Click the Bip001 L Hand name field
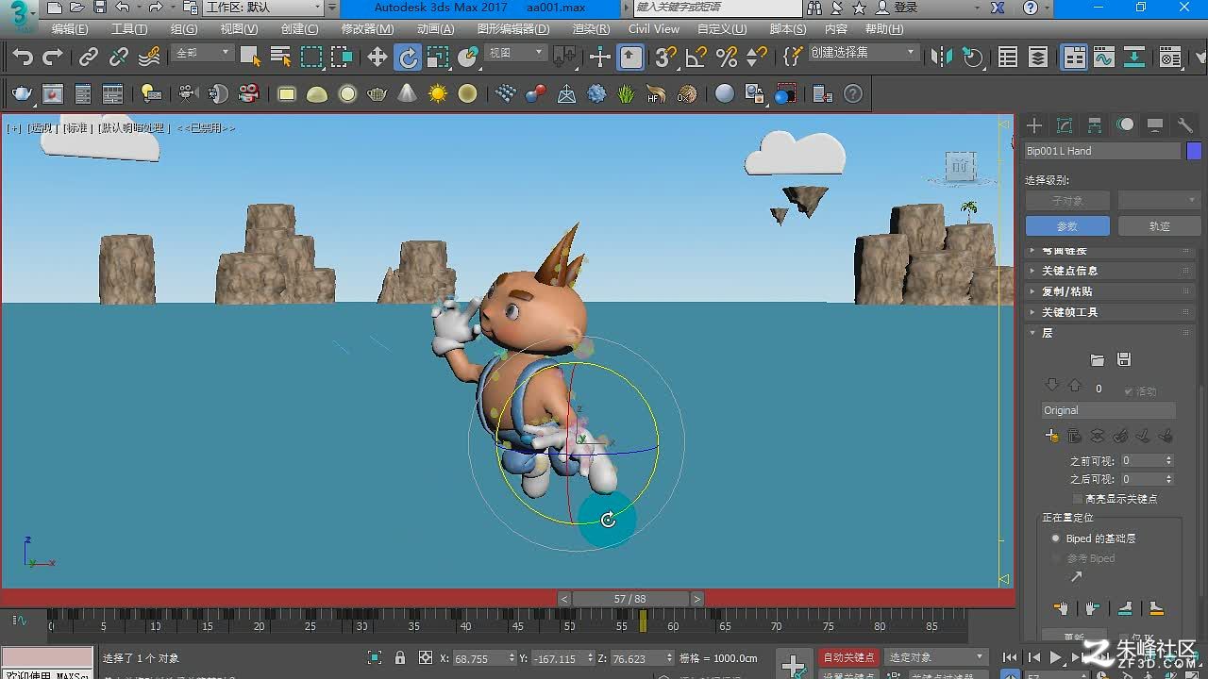 point(1102,151)
